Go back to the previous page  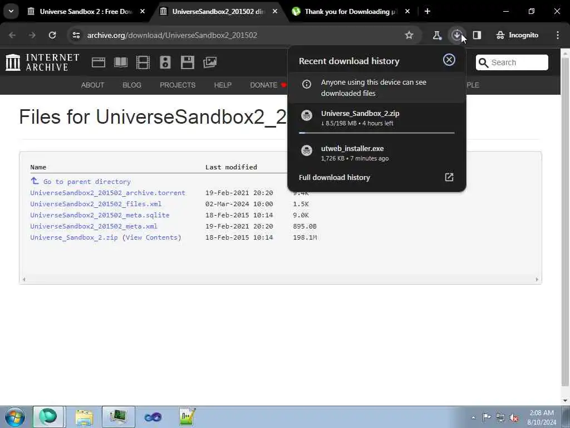tap(12, 35)
